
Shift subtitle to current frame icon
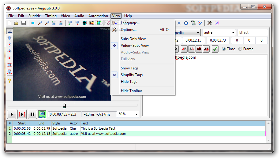tap(99, 23)
